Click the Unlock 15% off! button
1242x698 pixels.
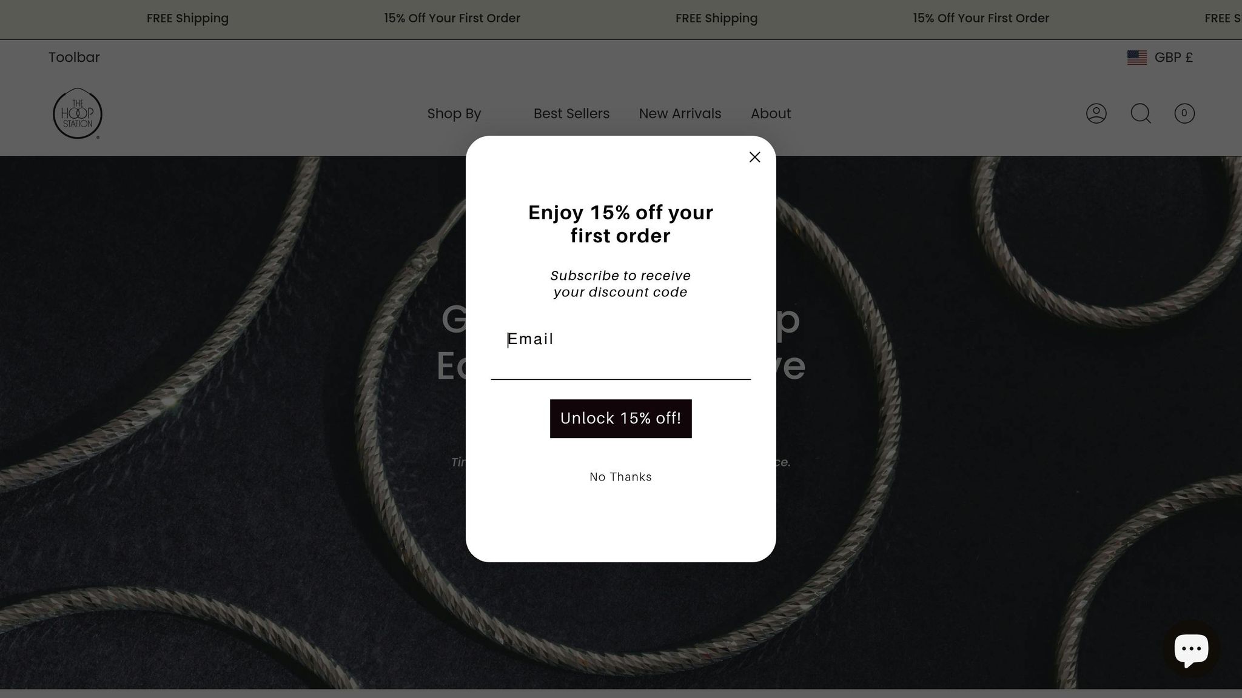pyautogui.click(x=620, y=419)
